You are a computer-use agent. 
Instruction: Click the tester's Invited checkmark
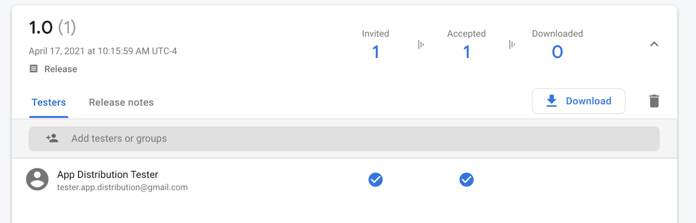pyautogui.click(x=375, y=180)
